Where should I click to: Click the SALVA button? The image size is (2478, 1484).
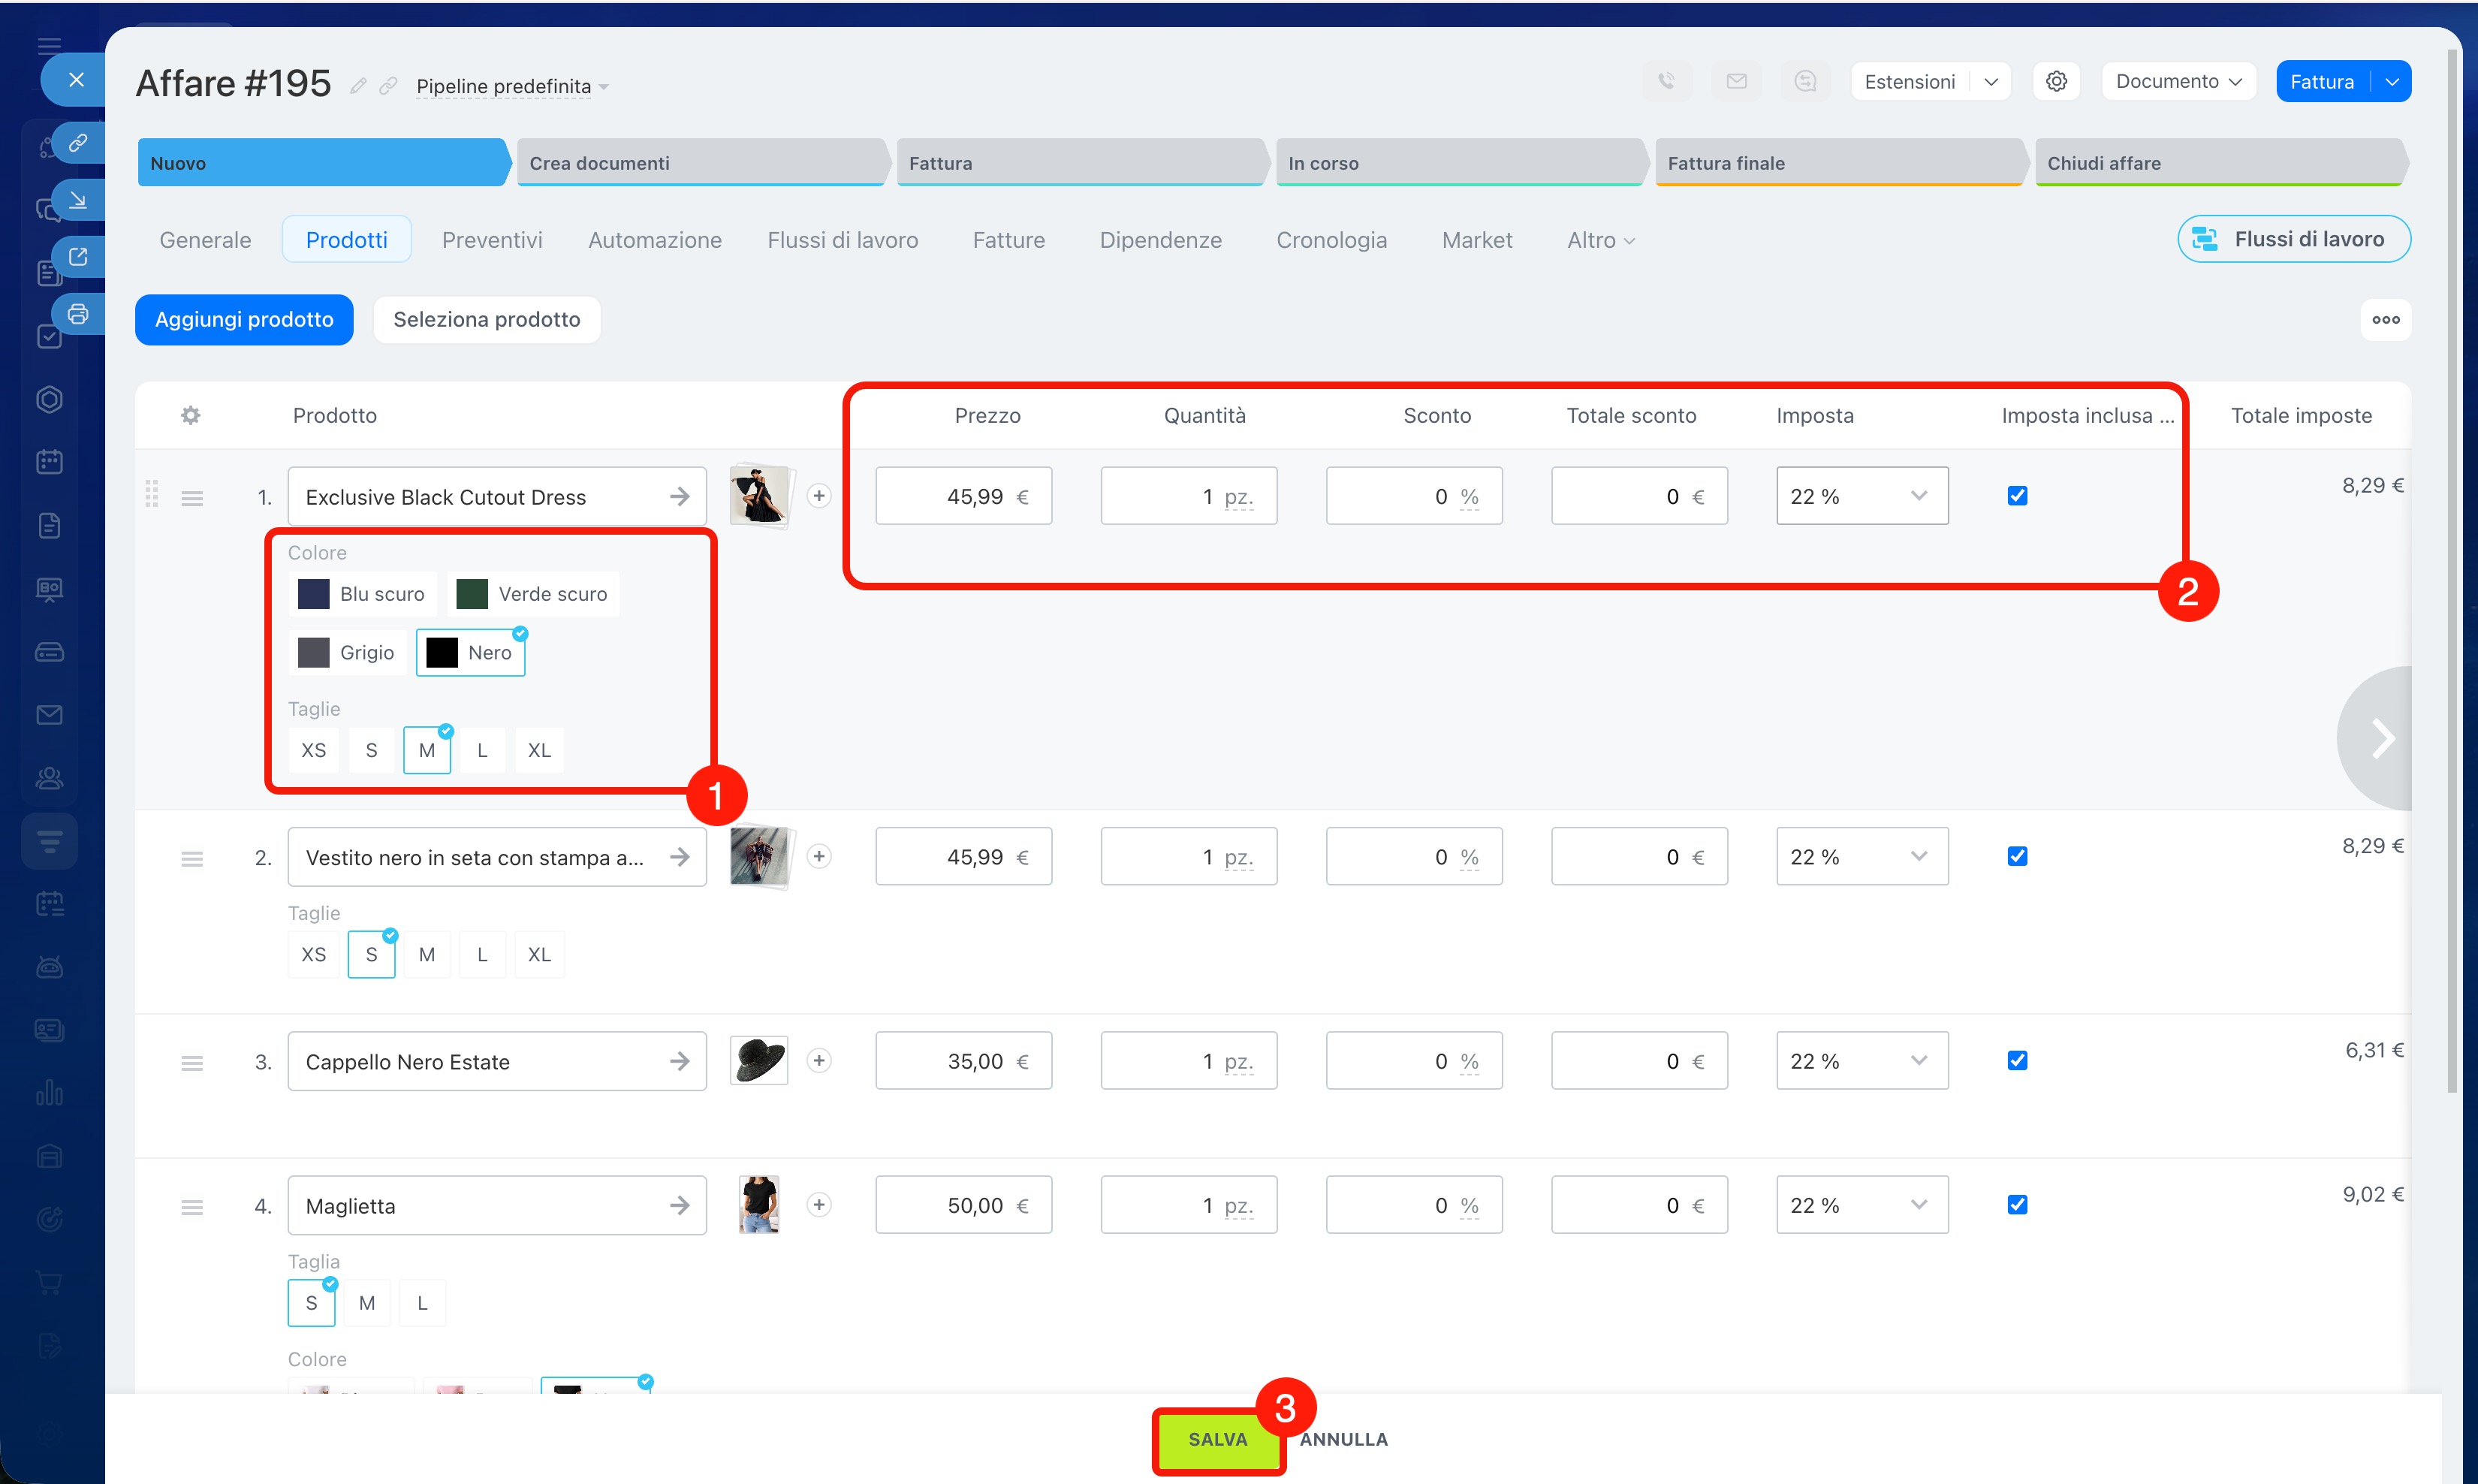[x=1216, y=1439]
